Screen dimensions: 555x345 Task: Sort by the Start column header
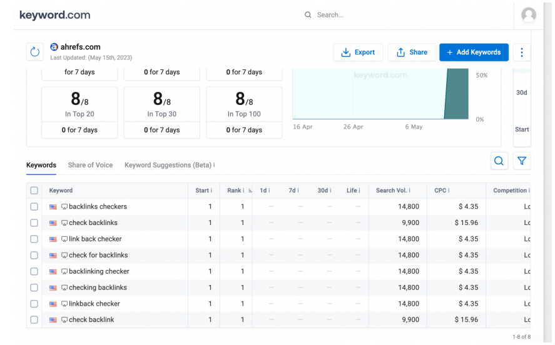[201, 191]
